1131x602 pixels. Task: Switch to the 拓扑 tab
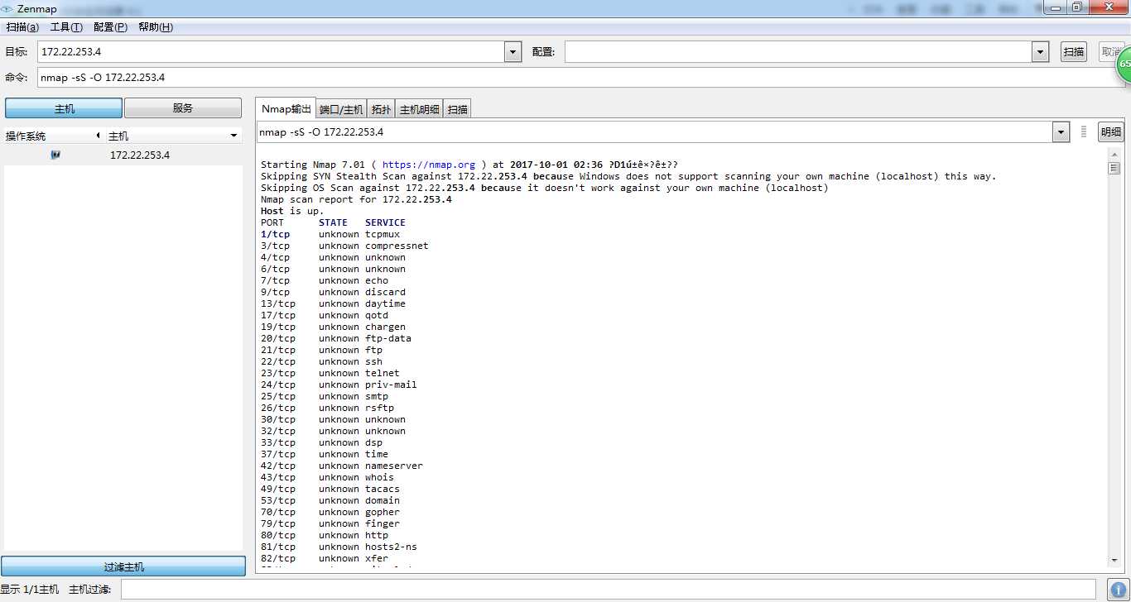point(381,109)
